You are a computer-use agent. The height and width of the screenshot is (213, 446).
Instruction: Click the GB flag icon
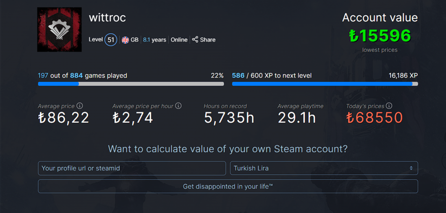tap(125, 40)
